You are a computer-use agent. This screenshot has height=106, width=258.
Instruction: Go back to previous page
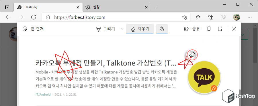tap(8, 17)
